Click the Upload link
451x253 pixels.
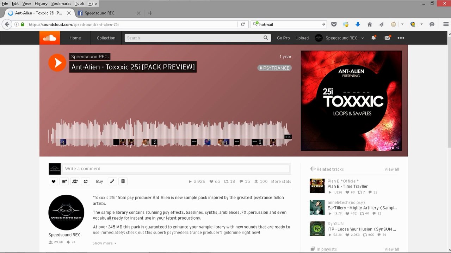(x=302, y=38)
